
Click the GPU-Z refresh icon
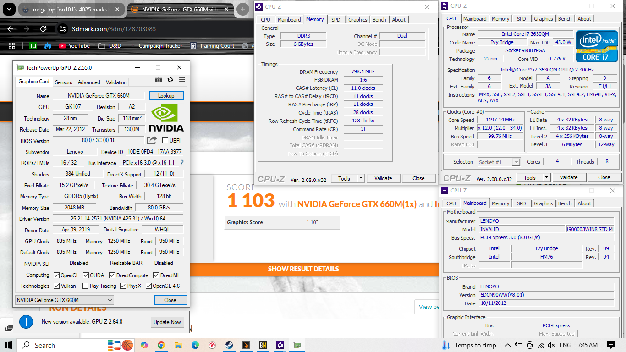tap(170, 80)
